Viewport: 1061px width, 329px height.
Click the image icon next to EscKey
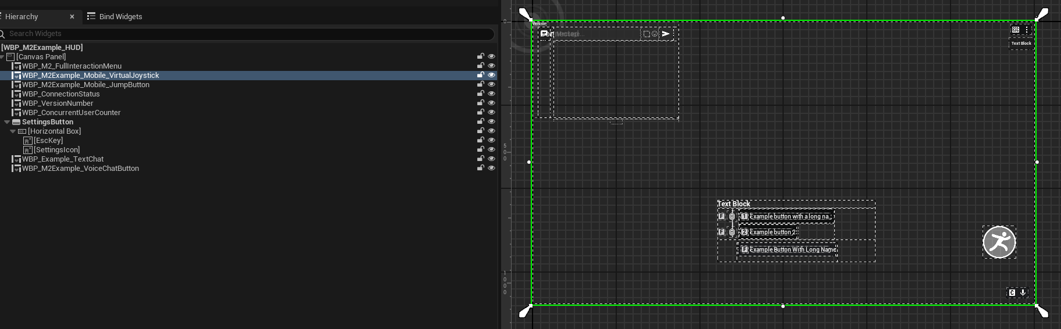pyautogui.click(x=27, y=141)
